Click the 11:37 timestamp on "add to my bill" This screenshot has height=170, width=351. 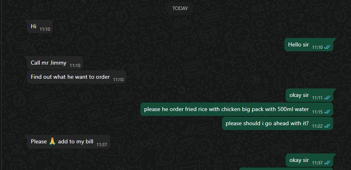point(101,145)
